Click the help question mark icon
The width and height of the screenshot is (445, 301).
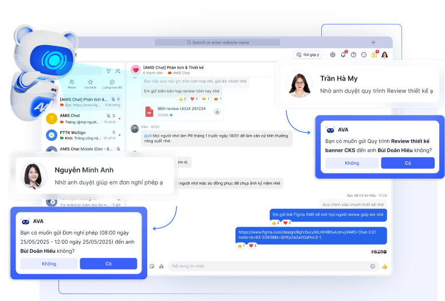coord(353,55)
